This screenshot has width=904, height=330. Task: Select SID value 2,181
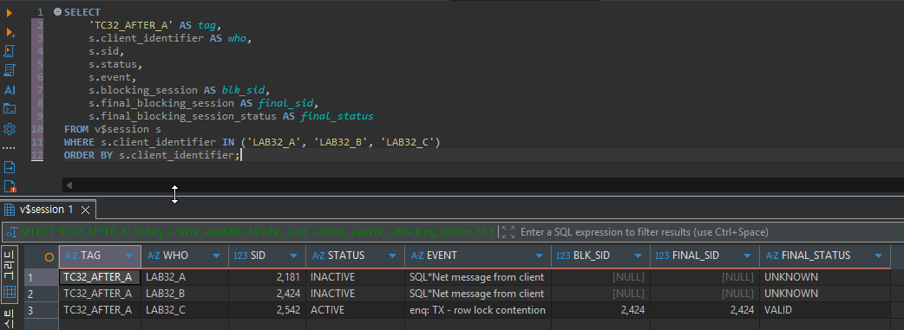tap(267, 277)
